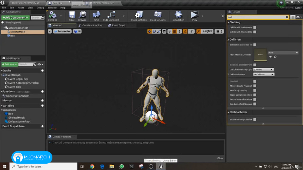Use selected asset arrow for Phys Material
The image size is (303, 170).
tap(270, 57)
